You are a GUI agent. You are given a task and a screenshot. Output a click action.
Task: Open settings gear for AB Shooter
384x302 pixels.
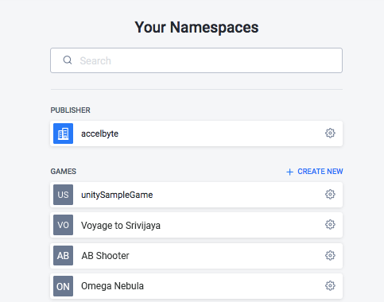pos(330,255)
